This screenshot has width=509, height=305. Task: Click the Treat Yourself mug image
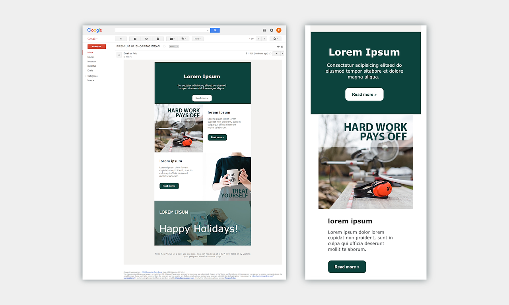click(x=227, y=177)
